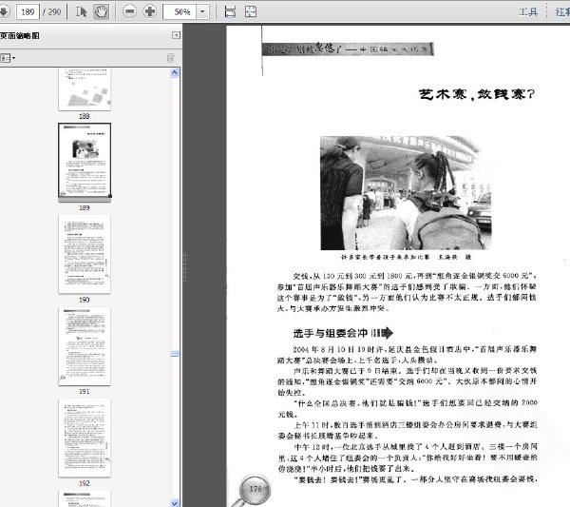
Task: Click the delete page trash icon
Action: pos(170,58)
